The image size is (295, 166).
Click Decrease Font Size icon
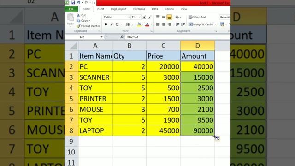coord(150,18)
